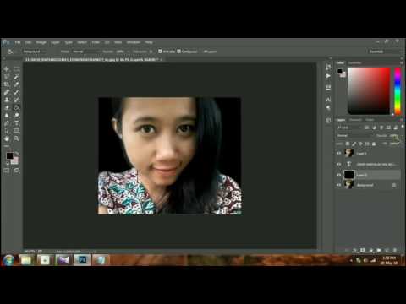Select the Horizontal Type tool
This screenshot has width=406, height=304.
tap(16, 123)
